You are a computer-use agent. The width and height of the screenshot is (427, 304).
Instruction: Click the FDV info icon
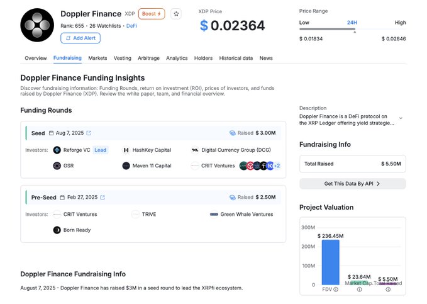click(x=336, y=290)
